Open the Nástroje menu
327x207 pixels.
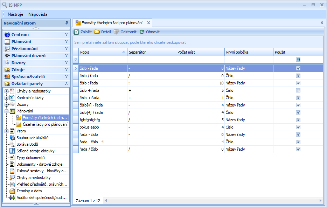pyautogui.click(x=15, y=14)
